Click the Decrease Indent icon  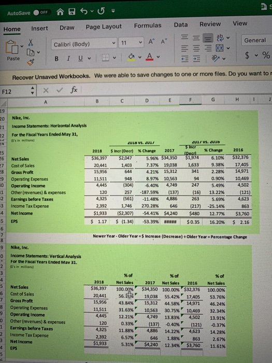[x=184, y=60]
